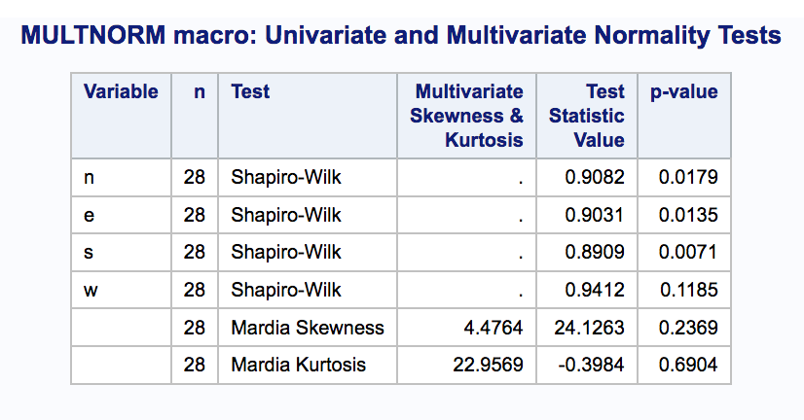Select the Variable column header
804x420 pixels.
click(x=121, y=92)
